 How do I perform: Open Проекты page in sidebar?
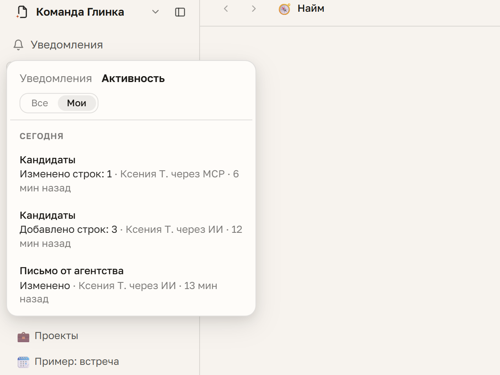[x=56, y=336]
